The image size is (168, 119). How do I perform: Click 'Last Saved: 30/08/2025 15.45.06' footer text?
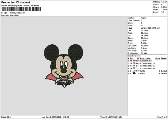(55, 117)
